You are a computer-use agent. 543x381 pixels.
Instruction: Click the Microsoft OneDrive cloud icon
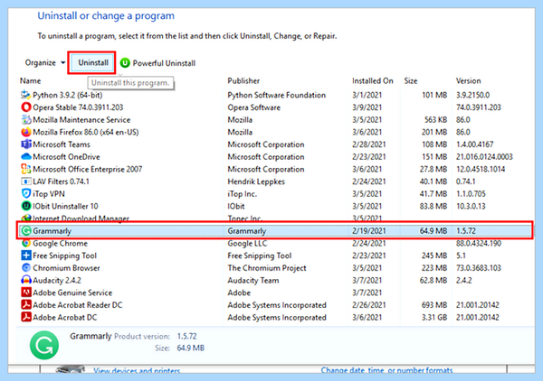(x=26, y=156)
